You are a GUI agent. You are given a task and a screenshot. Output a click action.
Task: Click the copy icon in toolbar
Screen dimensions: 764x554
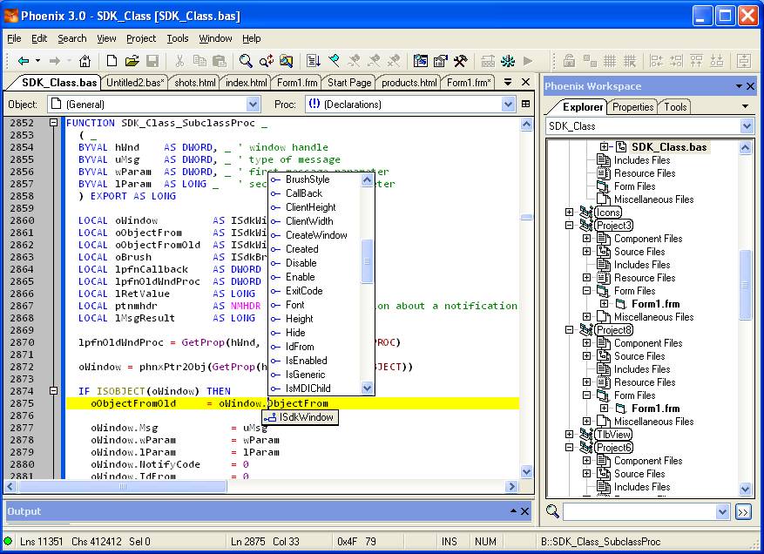199,61
